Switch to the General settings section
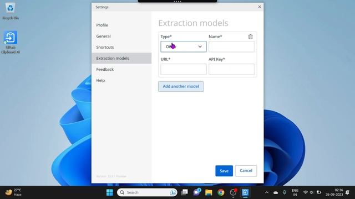The image size is (355, 199). (x=121, y=36)
